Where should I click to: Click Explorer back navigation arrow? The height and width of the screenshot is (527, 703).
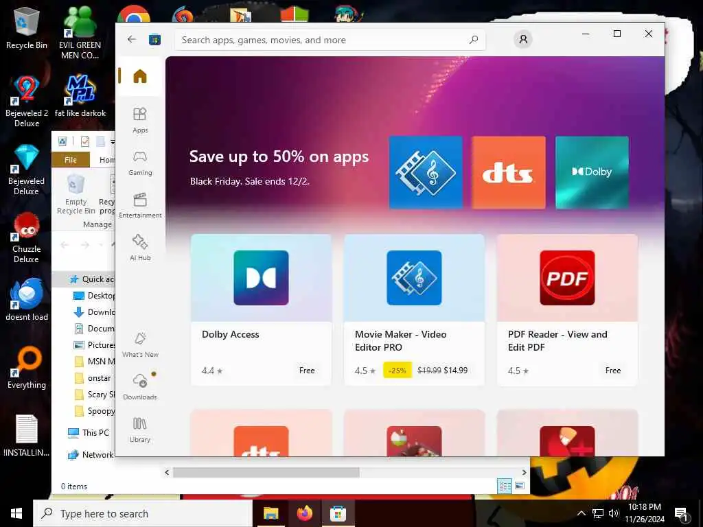[65, 245]
